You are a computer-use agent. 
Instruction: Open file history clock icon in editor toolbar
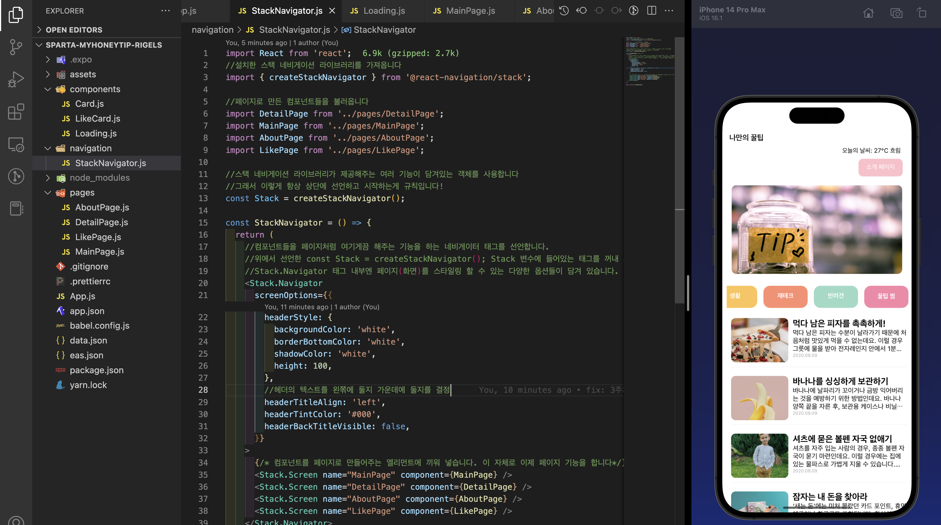click(564, 11)
